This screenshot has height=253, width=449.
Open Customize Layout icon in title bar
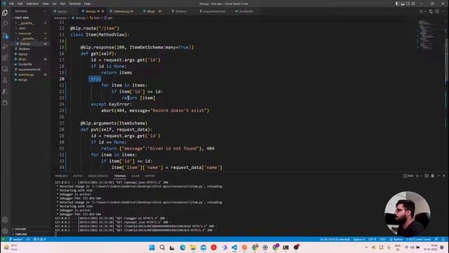pos(413,4)
